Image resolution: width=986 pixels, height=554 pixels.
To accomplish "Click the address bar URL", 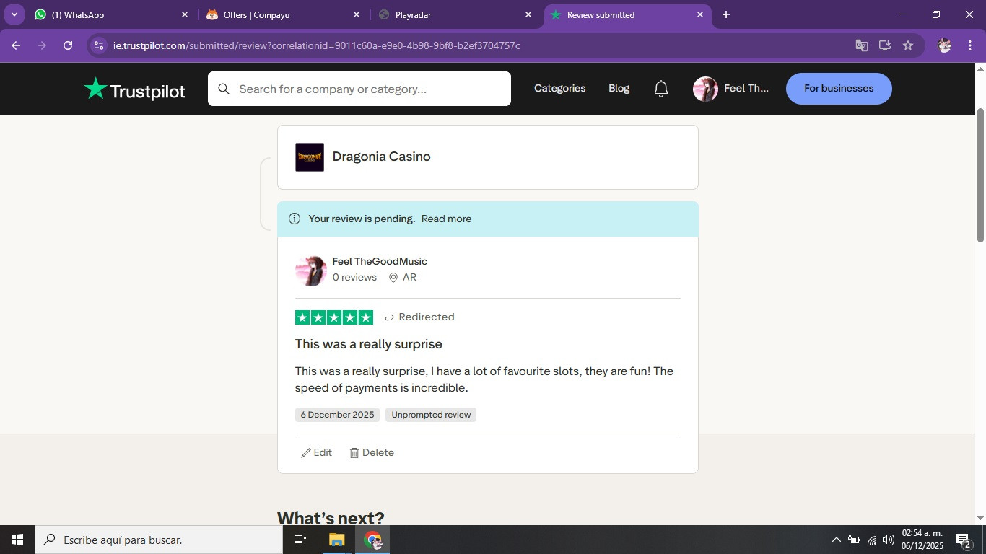I will (x=317, y=45).
